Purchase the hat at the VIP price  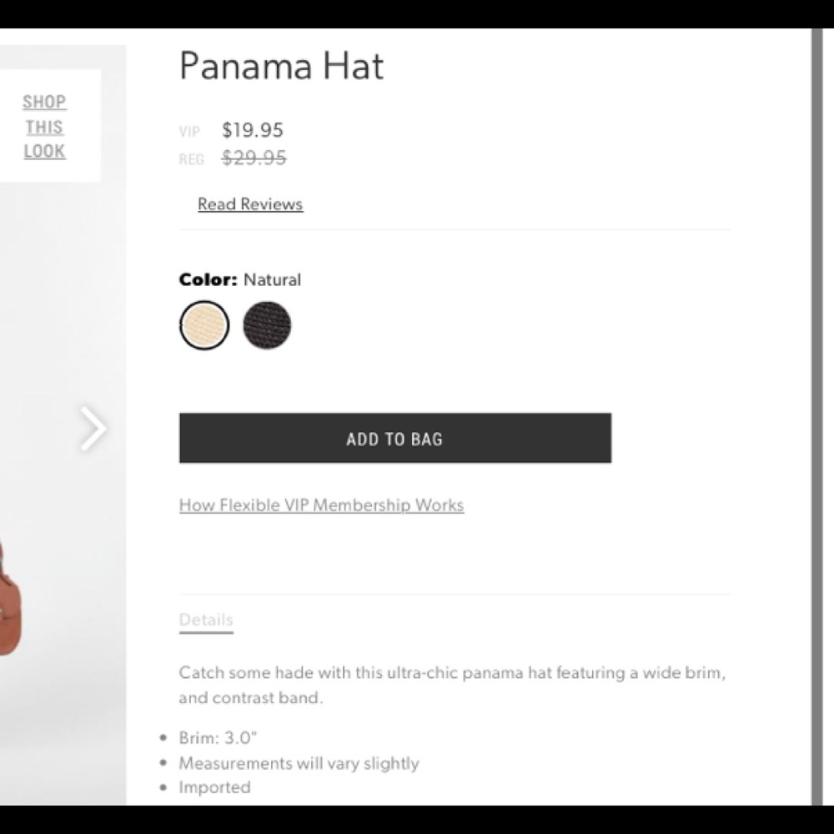coord(394,438)
